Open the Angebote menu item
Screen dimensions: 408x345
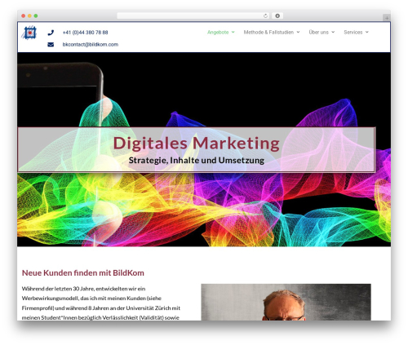(218, 32)
